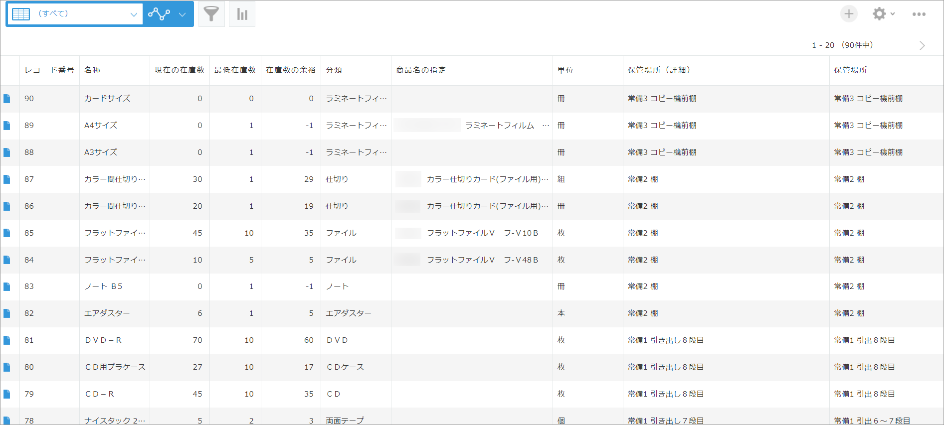The width and height of the screenshot is (944, 425).
Task: Sort by 現在の在庫数 column header
Action: pos(179,70)
